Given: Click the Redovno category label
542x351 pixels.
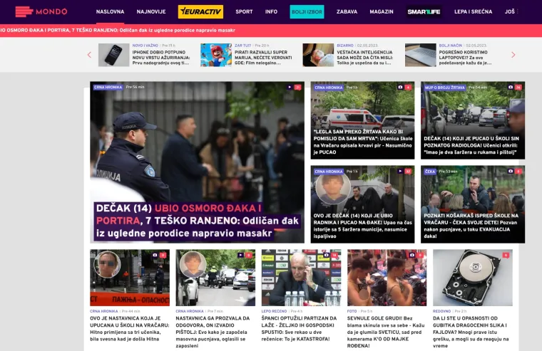Looking at the screenshot, I should click(441, 311).
